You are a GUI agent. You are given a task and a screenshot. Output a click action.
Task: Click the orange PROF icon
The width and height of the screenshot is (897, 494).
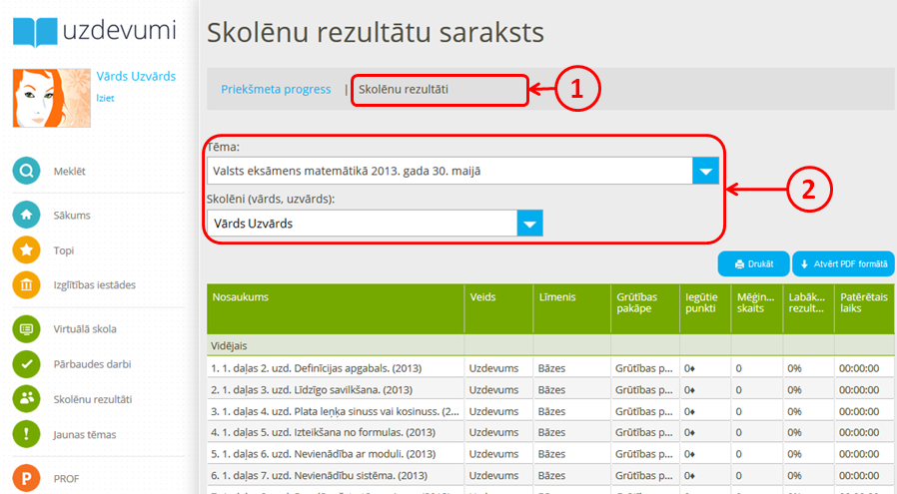tap(27, 479)
